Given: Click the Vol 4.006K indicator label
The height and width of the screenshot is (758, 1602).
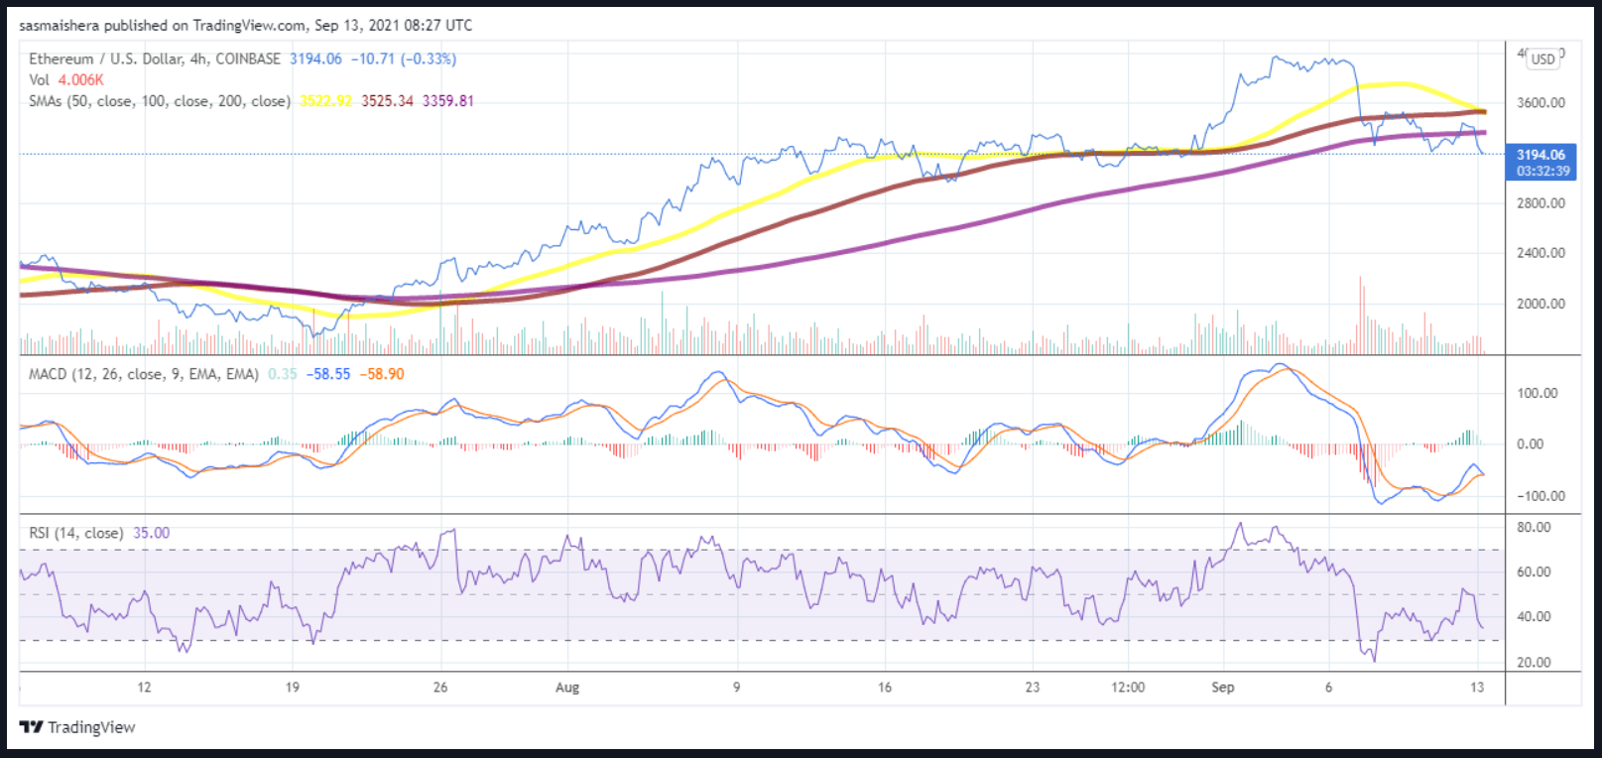Looking at the screenshot, I should point(65,79).
